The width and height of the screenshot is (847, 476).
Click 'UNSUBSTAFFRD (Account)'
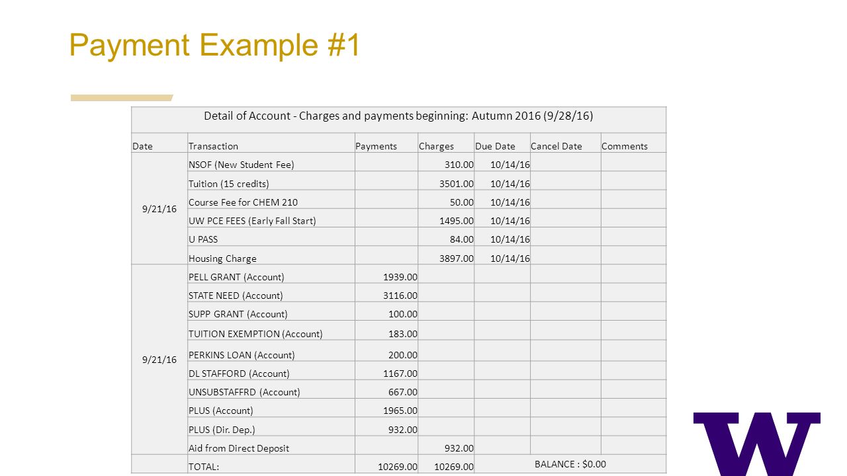[x=244, y=392]
